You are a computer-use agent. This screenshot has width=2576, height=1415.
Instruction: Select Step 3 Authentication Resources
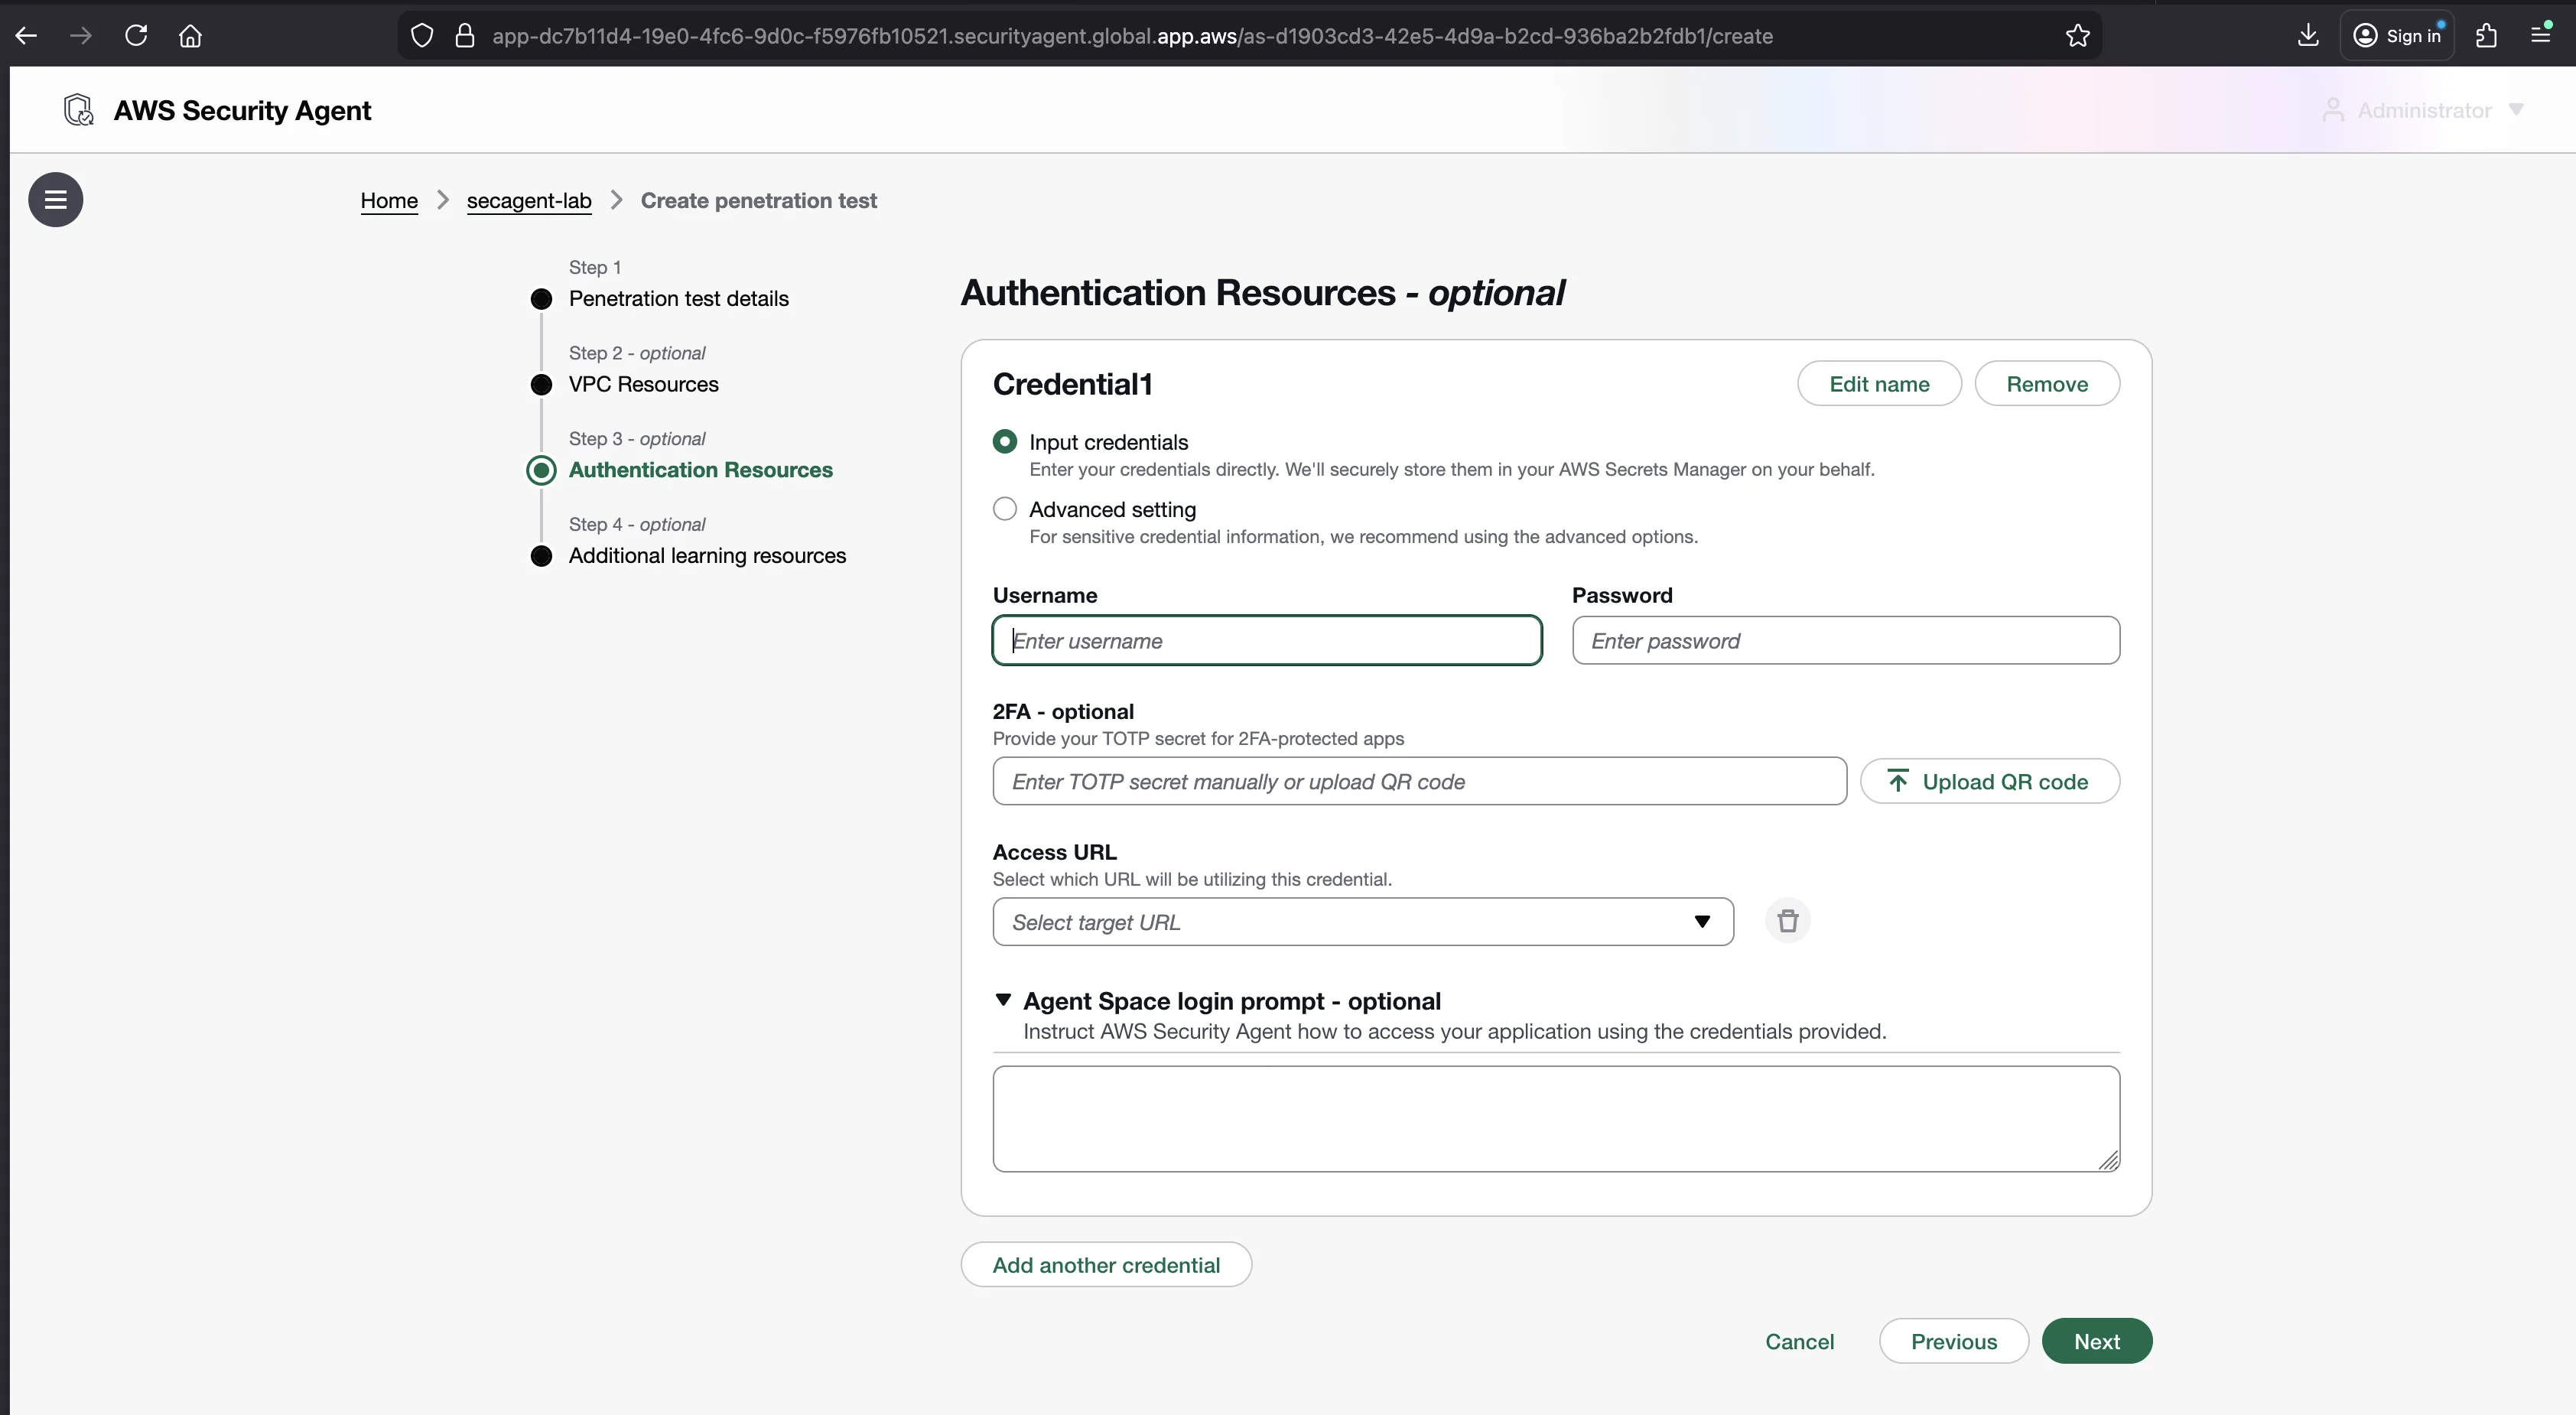pos(700,470)
